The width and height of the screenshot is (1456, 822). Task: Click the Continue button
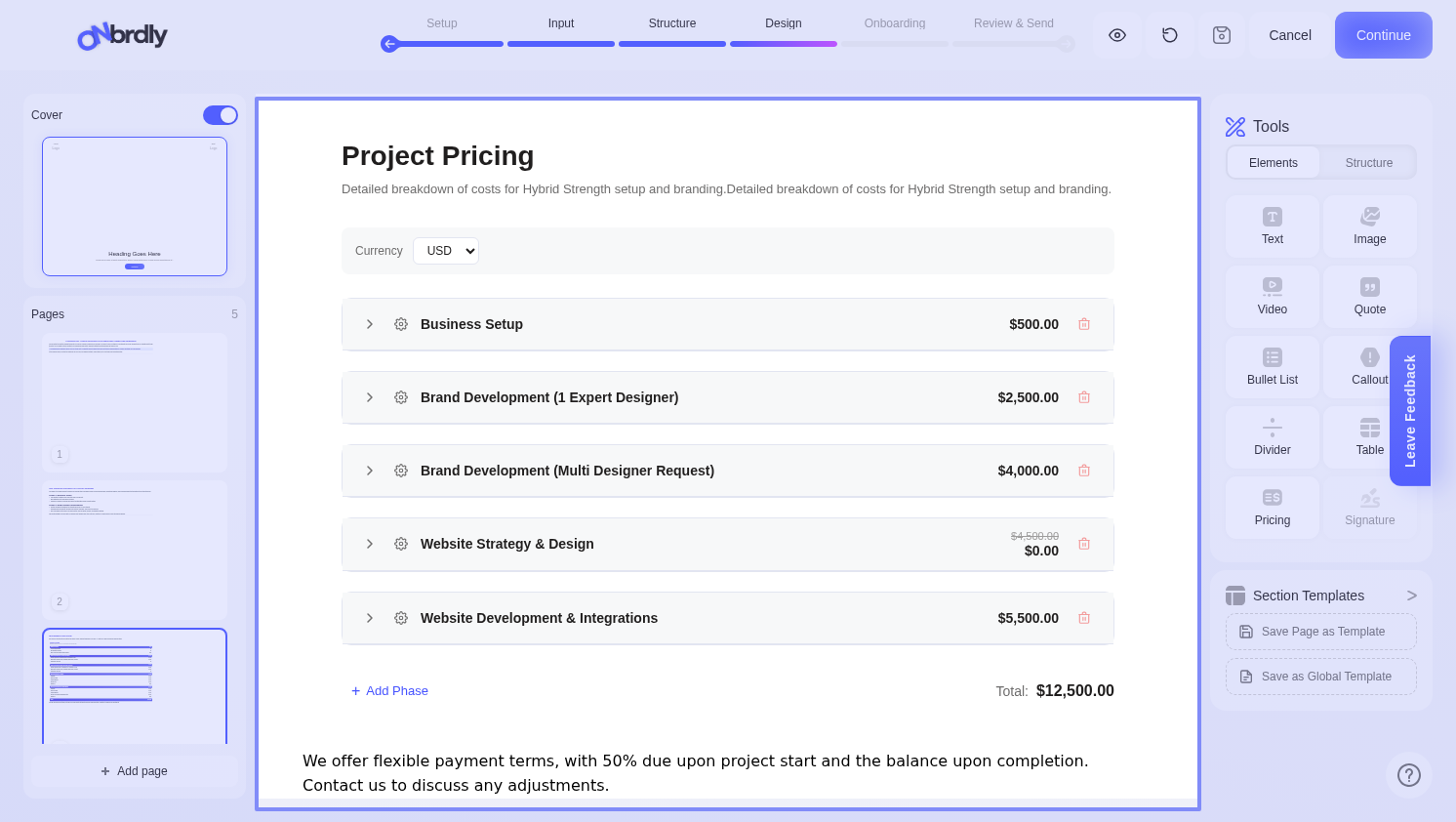coord(1383,35)
